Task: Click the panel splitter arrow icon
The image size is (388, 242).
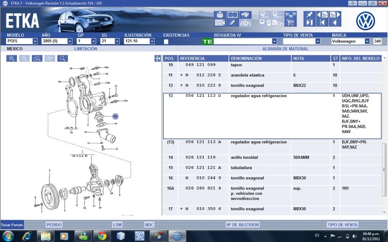Action: [158, 59]
